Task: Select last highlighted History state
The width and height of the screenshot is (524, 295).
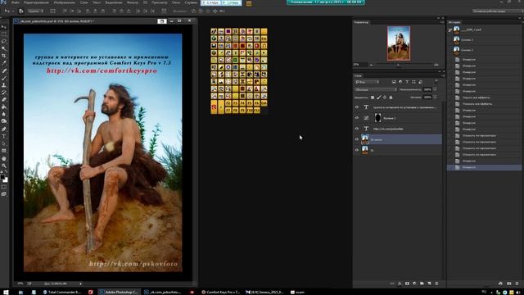Action: 484,167
